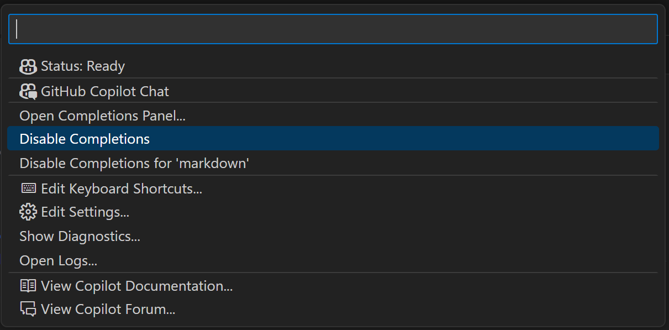669x330 pixels.
Task: Open the Copilot Logs
Action: [59, 260]
